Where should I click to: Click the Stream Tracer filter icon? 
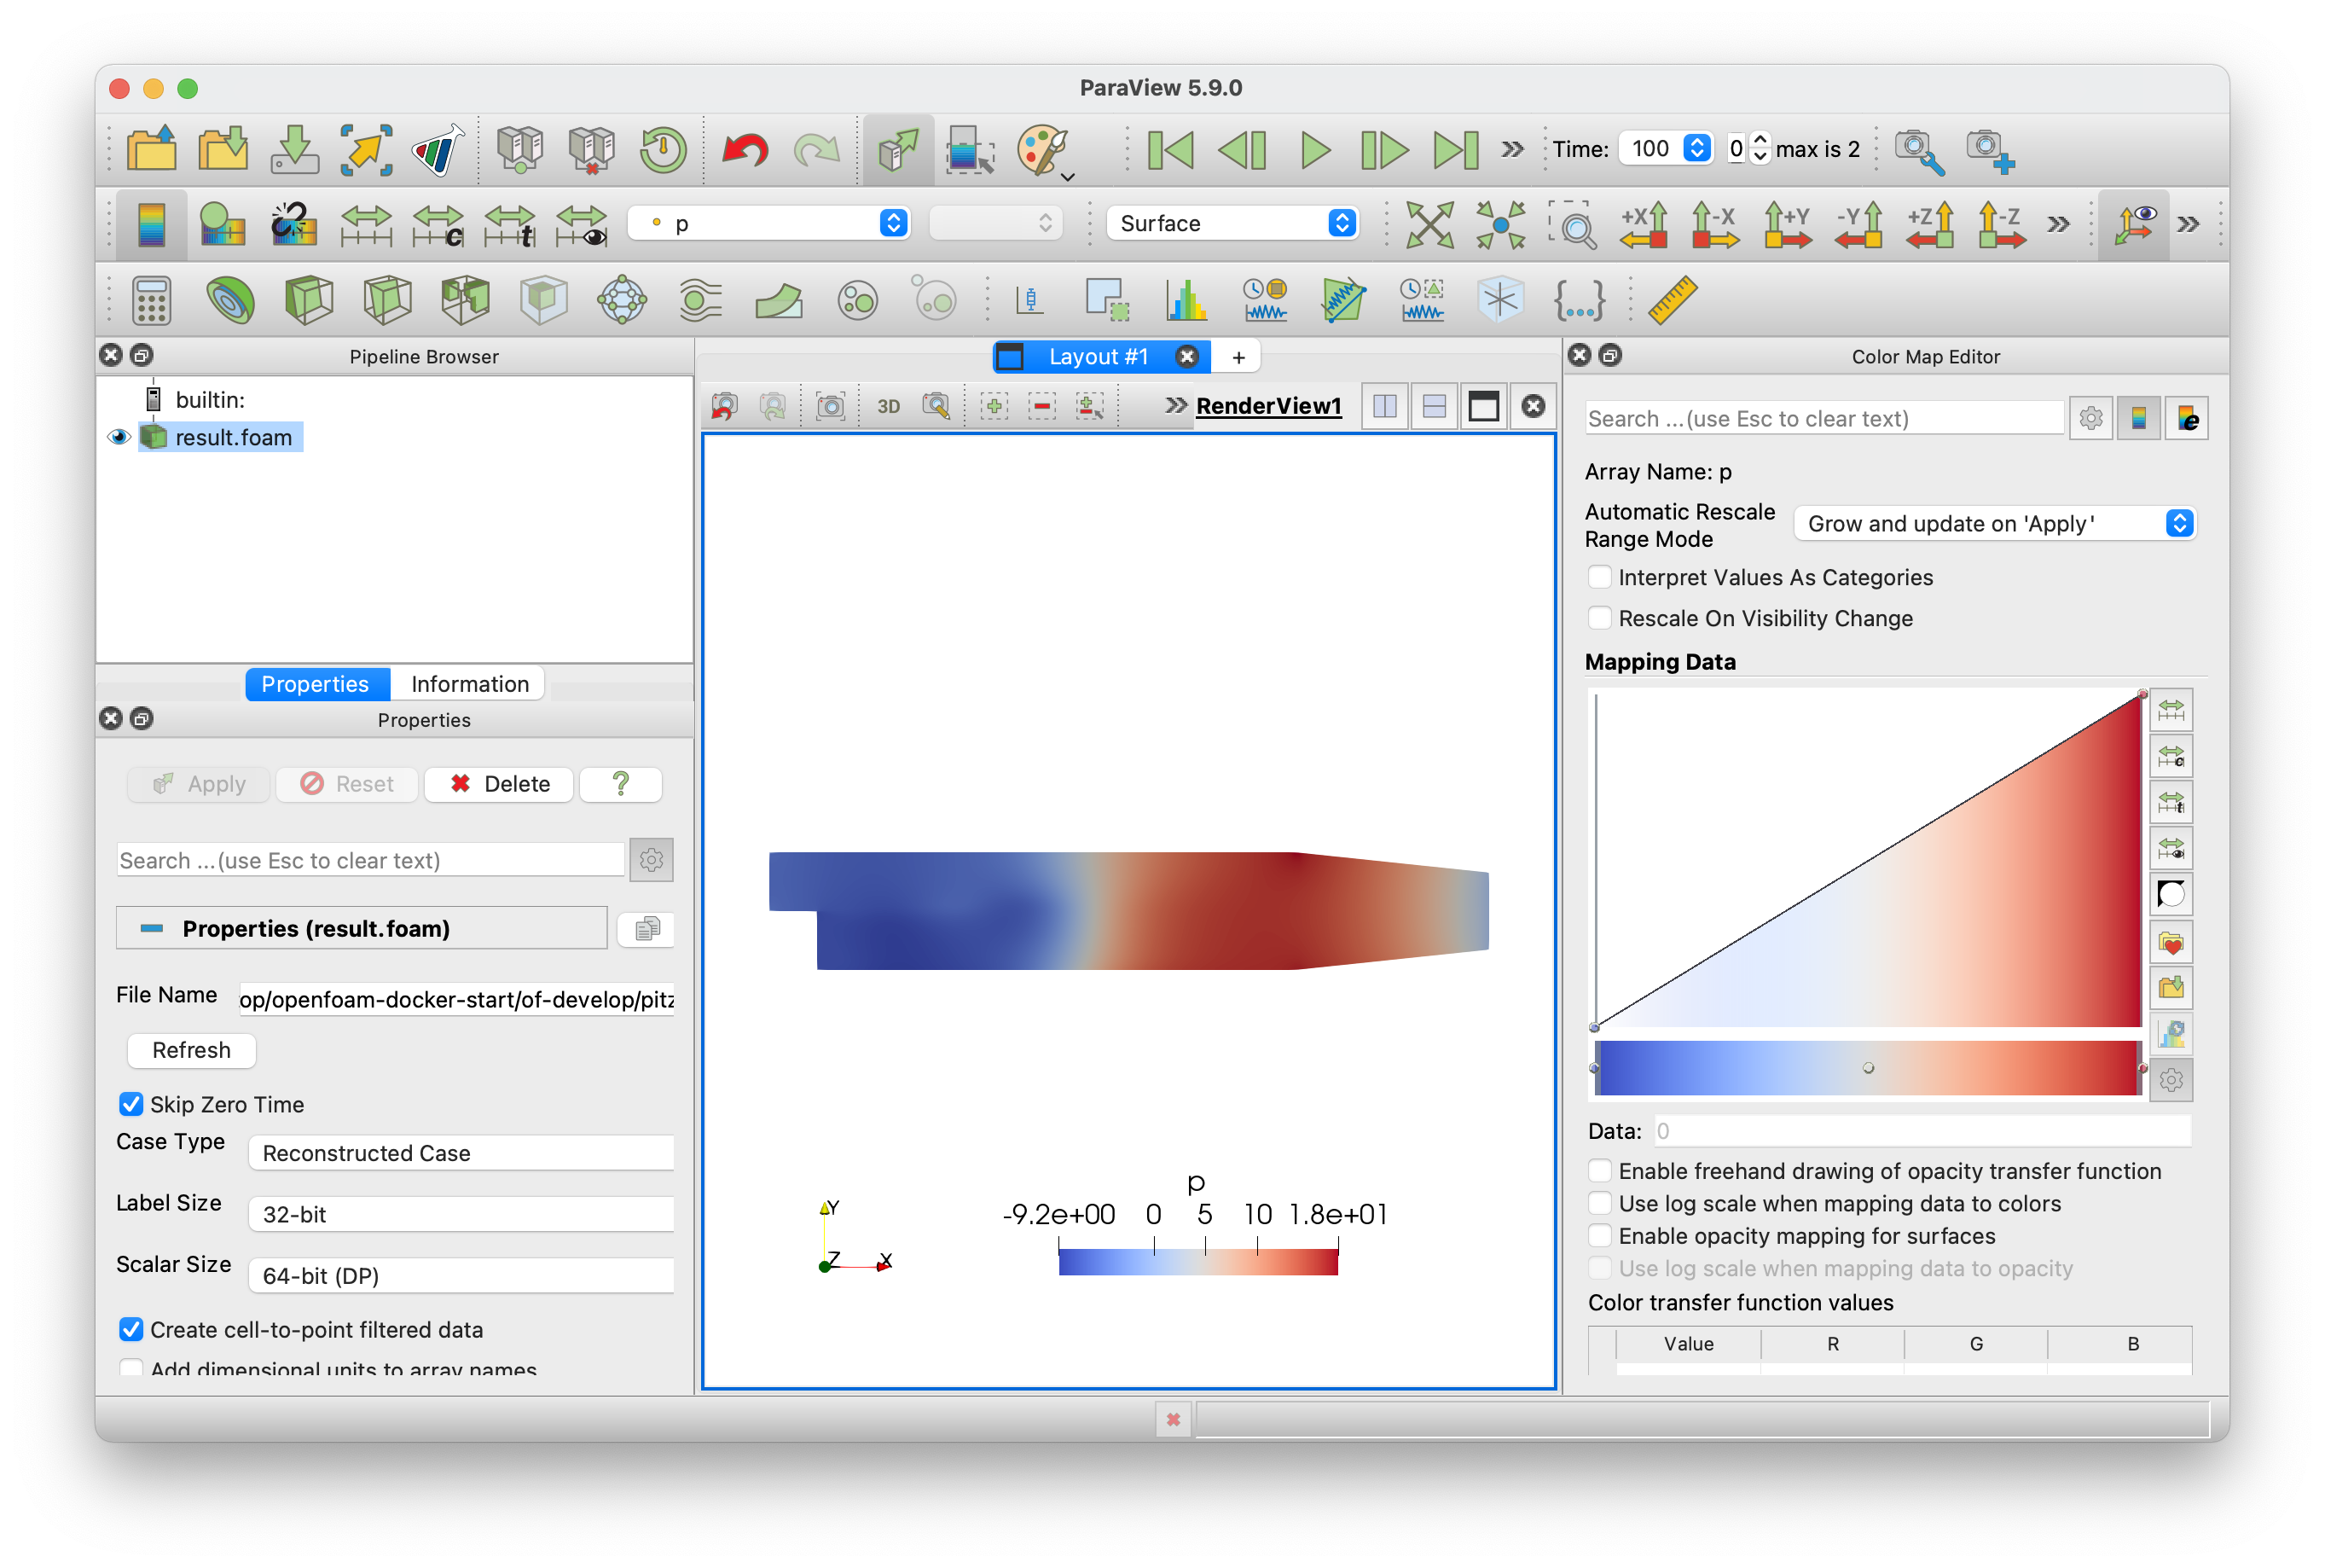pos(699,300)
